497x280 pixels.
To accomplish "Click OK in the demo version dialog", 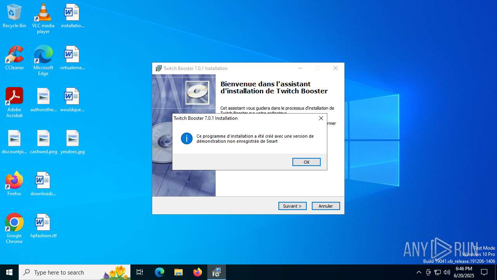I will click(306, 162).
